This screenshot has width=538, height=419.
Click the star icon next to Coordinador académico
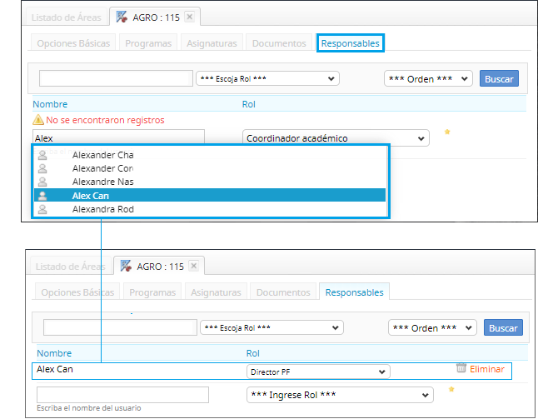coord(447,132)
